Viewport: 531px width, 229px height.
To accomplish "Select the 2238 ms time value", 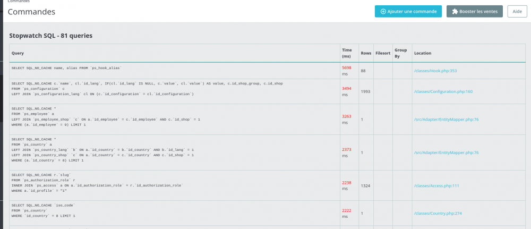I will click(346, 185).
